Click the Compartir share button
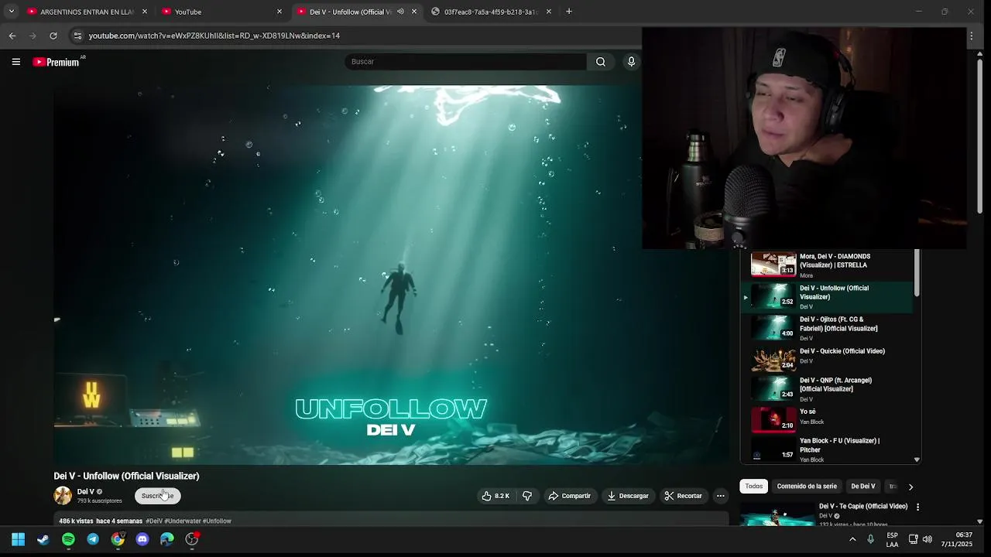Image resolution: width=991 pixels, height=557 pixels. [x=569, y=496]
